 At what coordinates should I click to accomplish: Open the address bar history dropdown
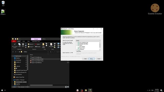pos(48,52)
